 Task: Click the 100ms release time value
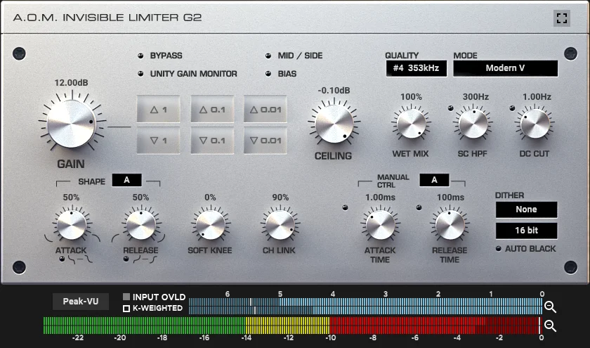(x=450, y=198)
